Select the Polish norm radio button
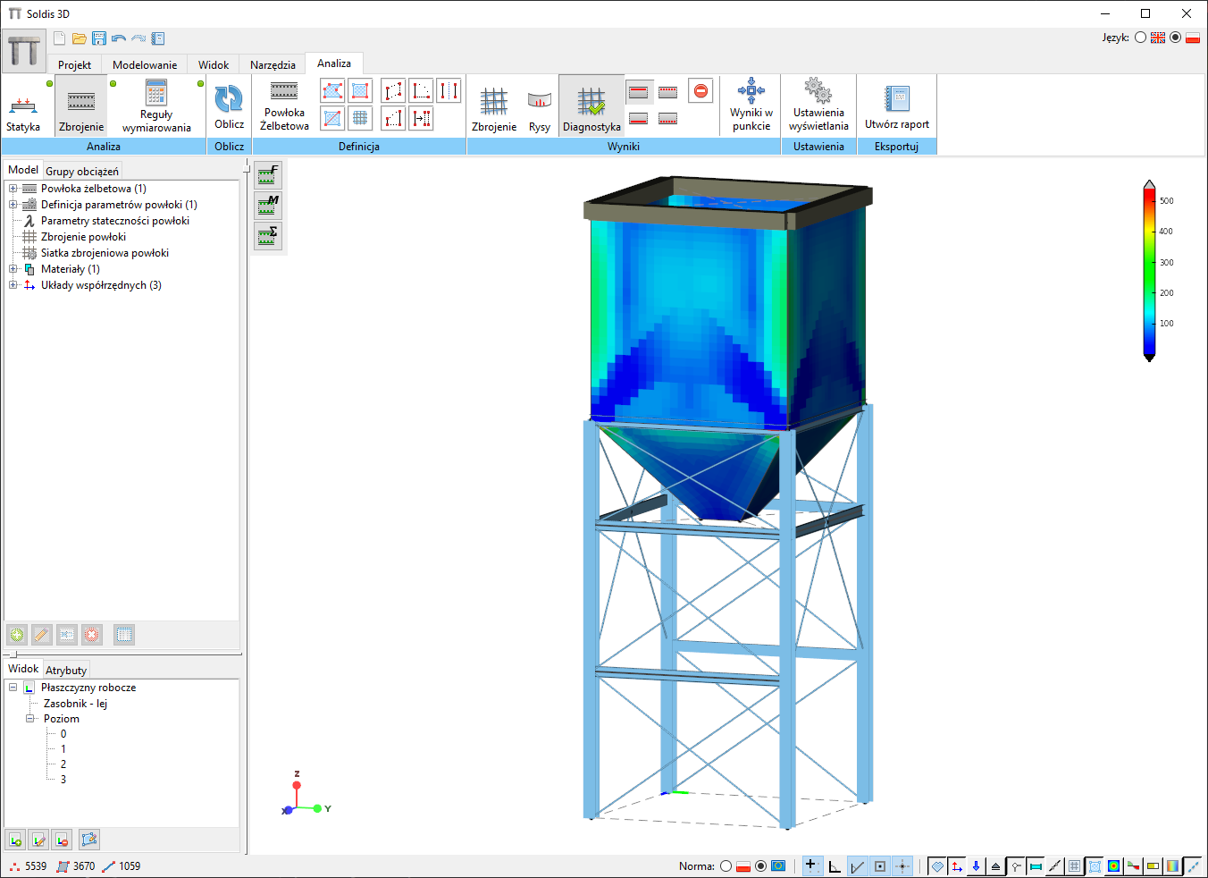 tap(726, 865)
